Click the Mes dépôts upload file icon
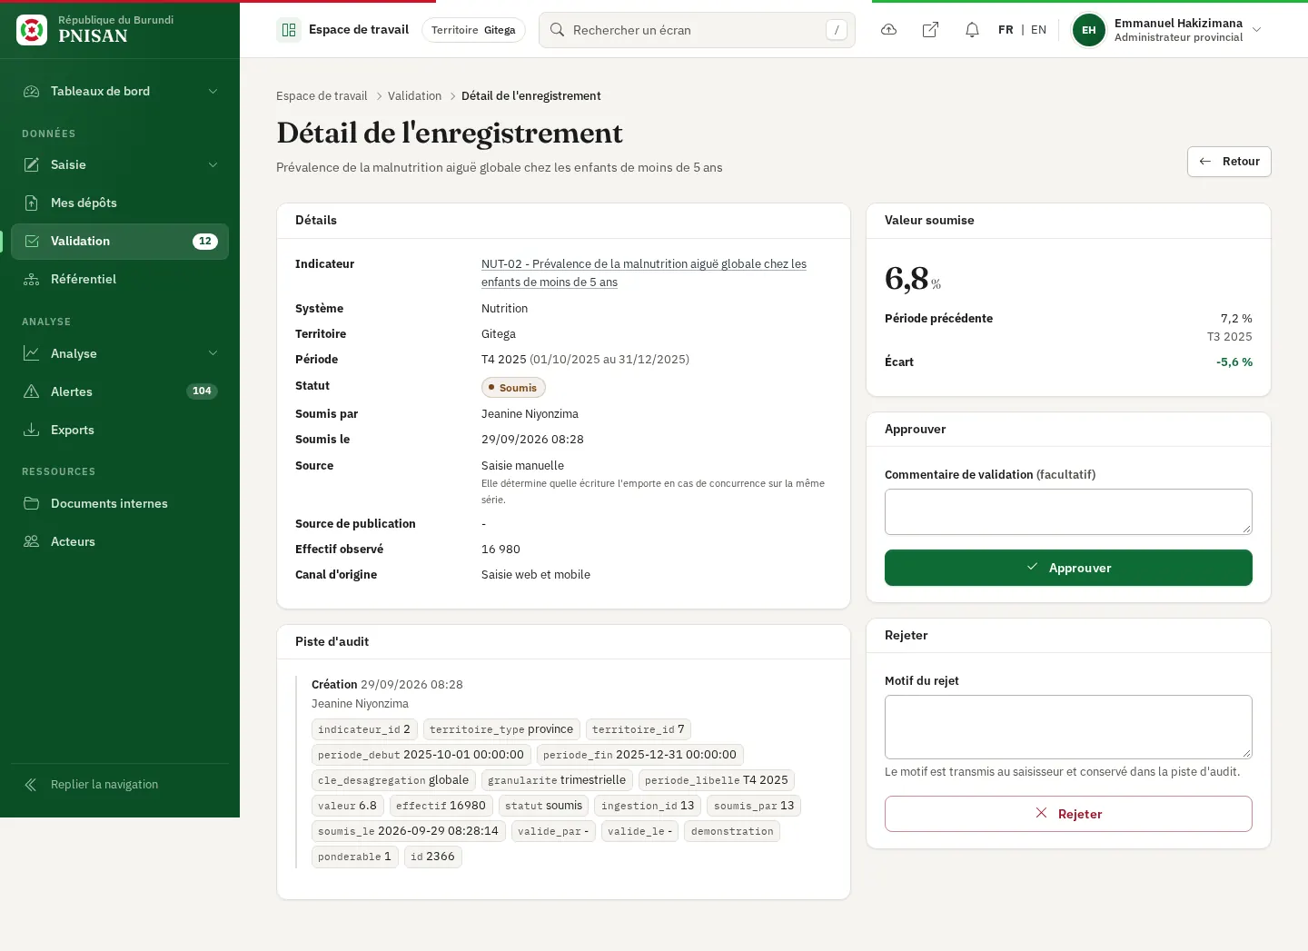The image size is (1308, 951). [x=32, y=203]
